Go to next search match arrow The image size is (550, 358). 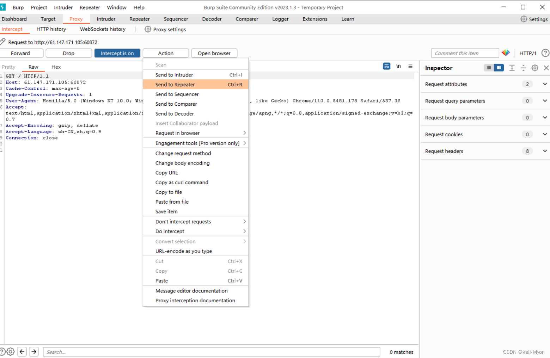(34, 352)
